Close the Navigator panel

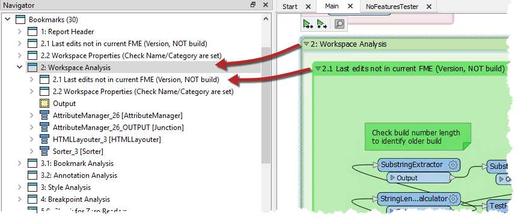pos(265,5)
